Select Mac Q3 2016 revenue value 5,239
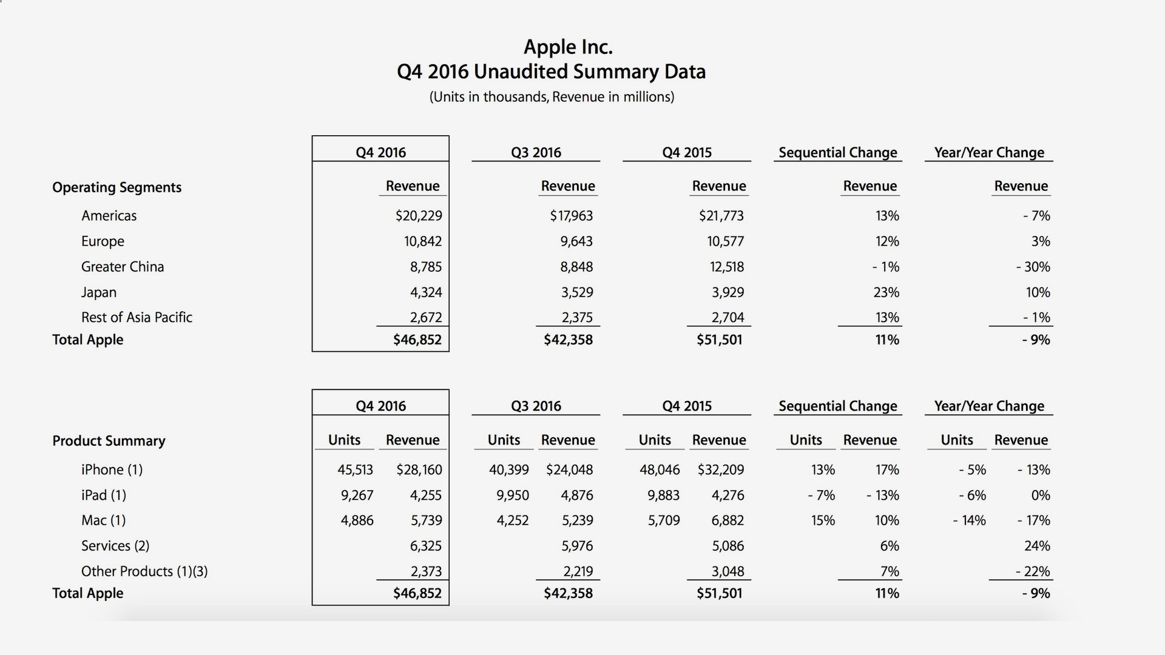The image size is (1165, 655). point(577,520)
